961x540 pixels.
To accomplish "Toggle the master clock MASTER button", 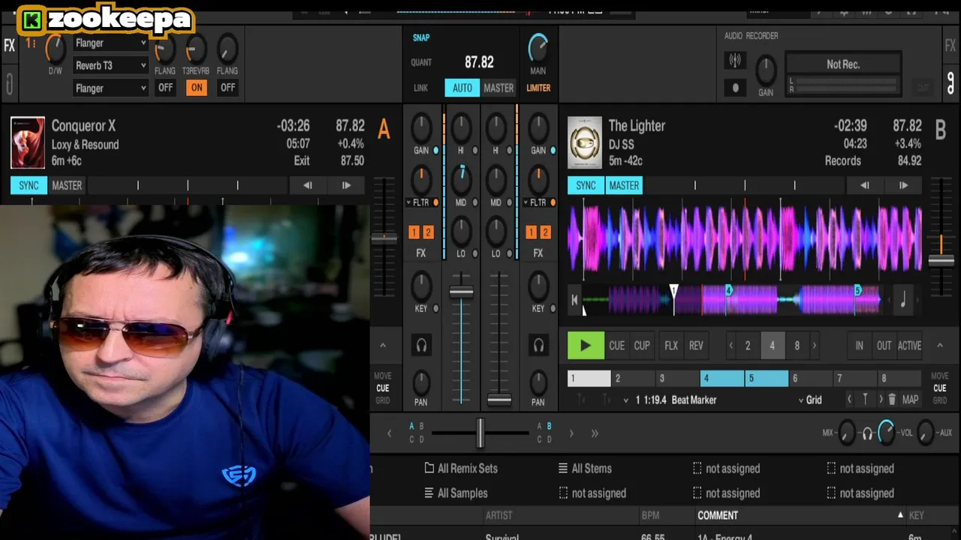I will [x=499, y=88].
